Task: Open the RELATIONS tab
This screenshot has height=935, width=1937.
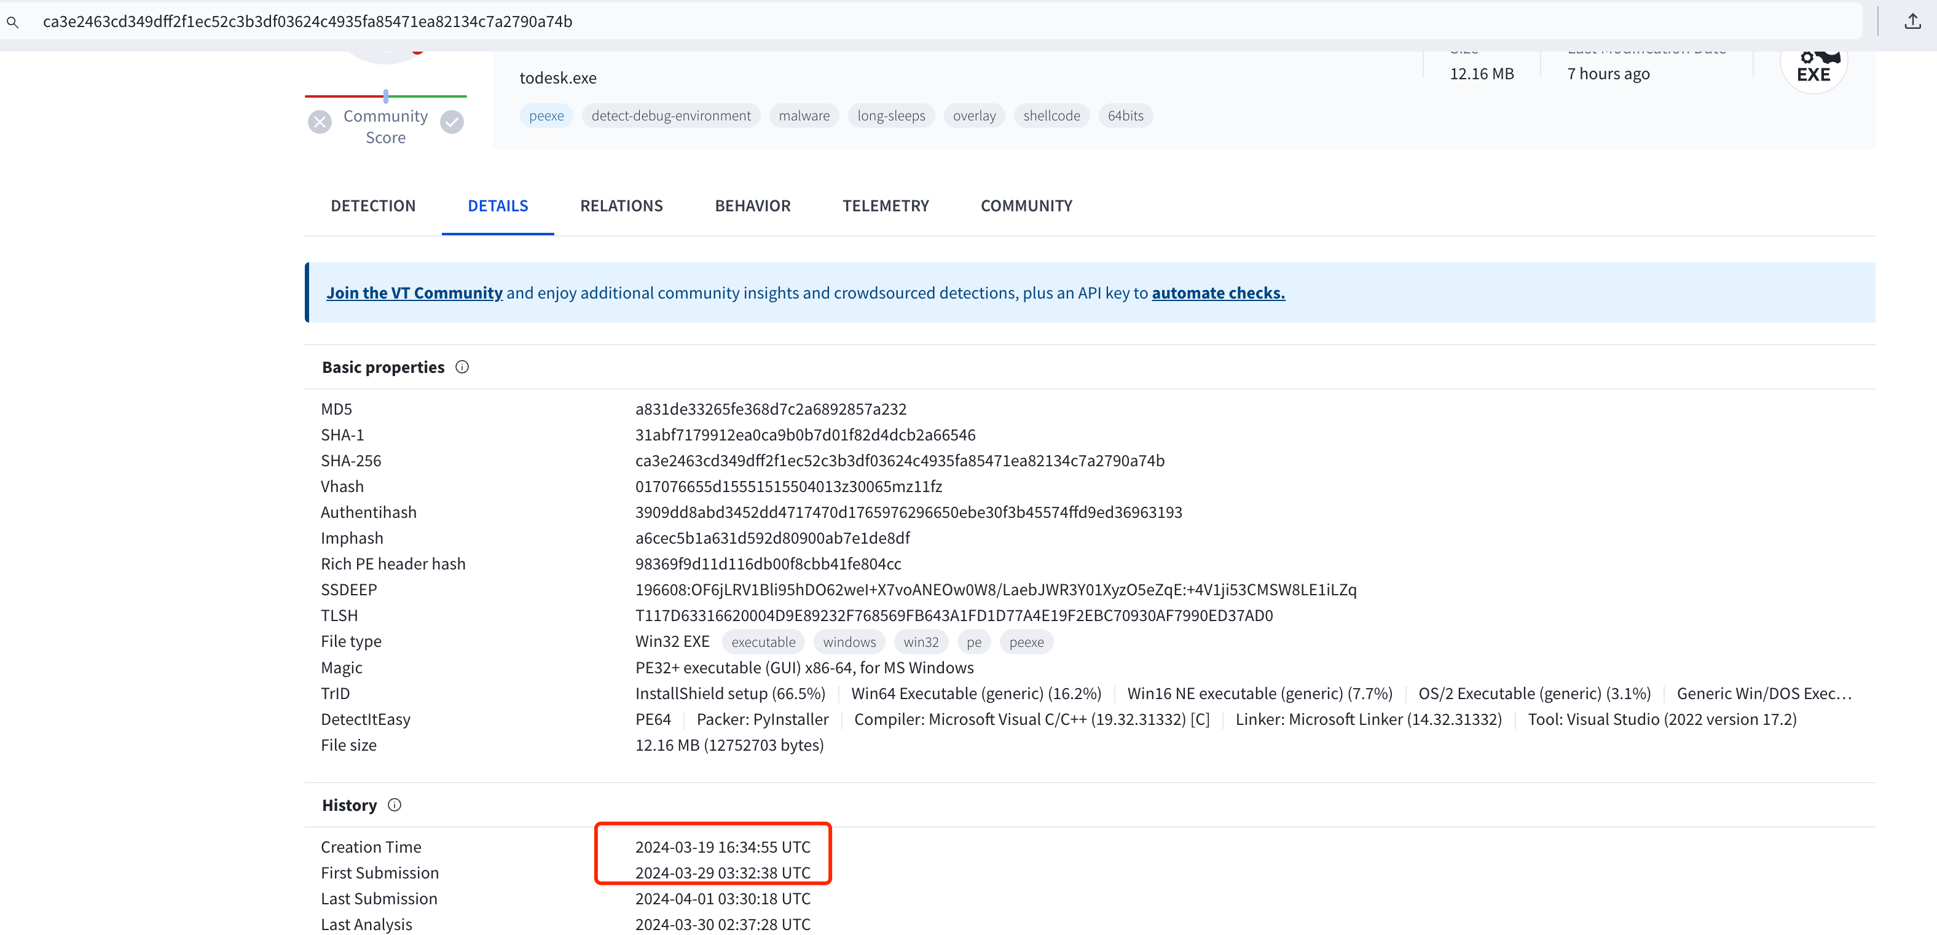Action: point(621,206)
